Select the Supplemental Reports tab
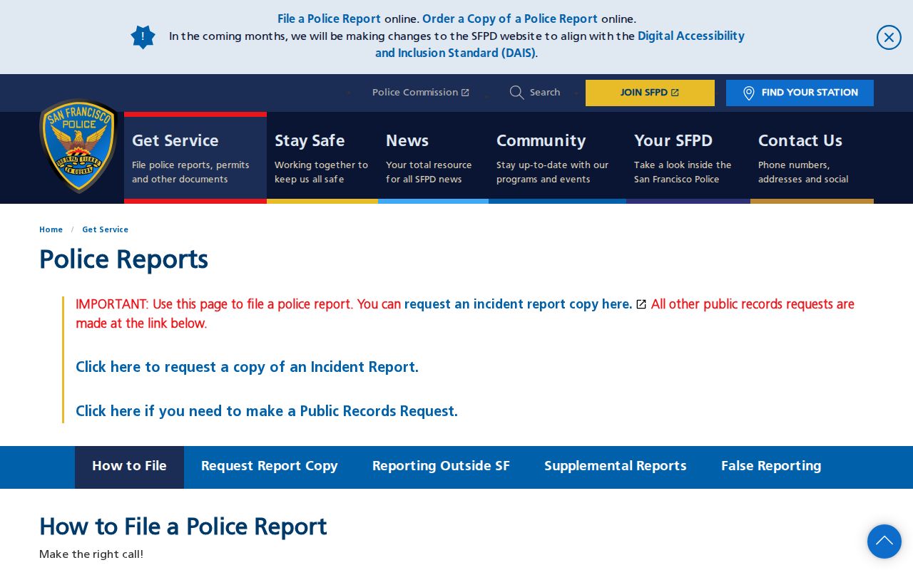The image size is (913, 570). click(x=616, y=467)
